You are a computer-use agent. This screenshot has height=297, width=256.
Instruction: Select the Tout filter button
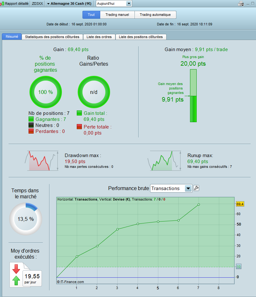click(x=91, y=15)
